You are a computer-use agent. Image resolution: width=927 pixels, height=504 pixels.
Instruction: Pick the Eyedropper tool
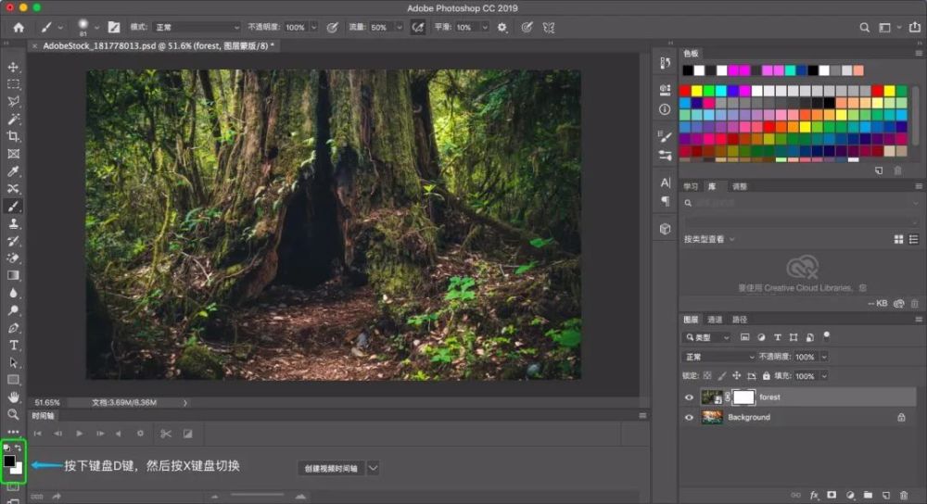click(14, 171)
